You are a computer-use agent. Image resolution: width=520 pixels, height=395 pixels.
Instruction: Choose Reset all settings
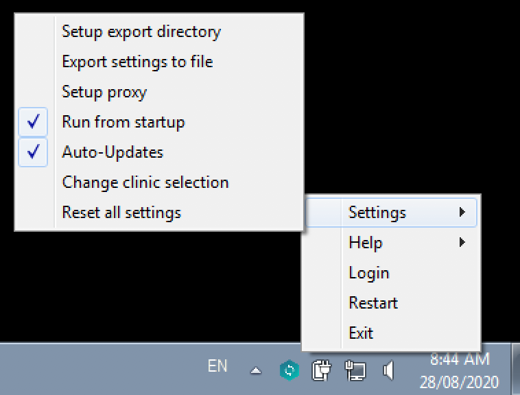[121, 213]
